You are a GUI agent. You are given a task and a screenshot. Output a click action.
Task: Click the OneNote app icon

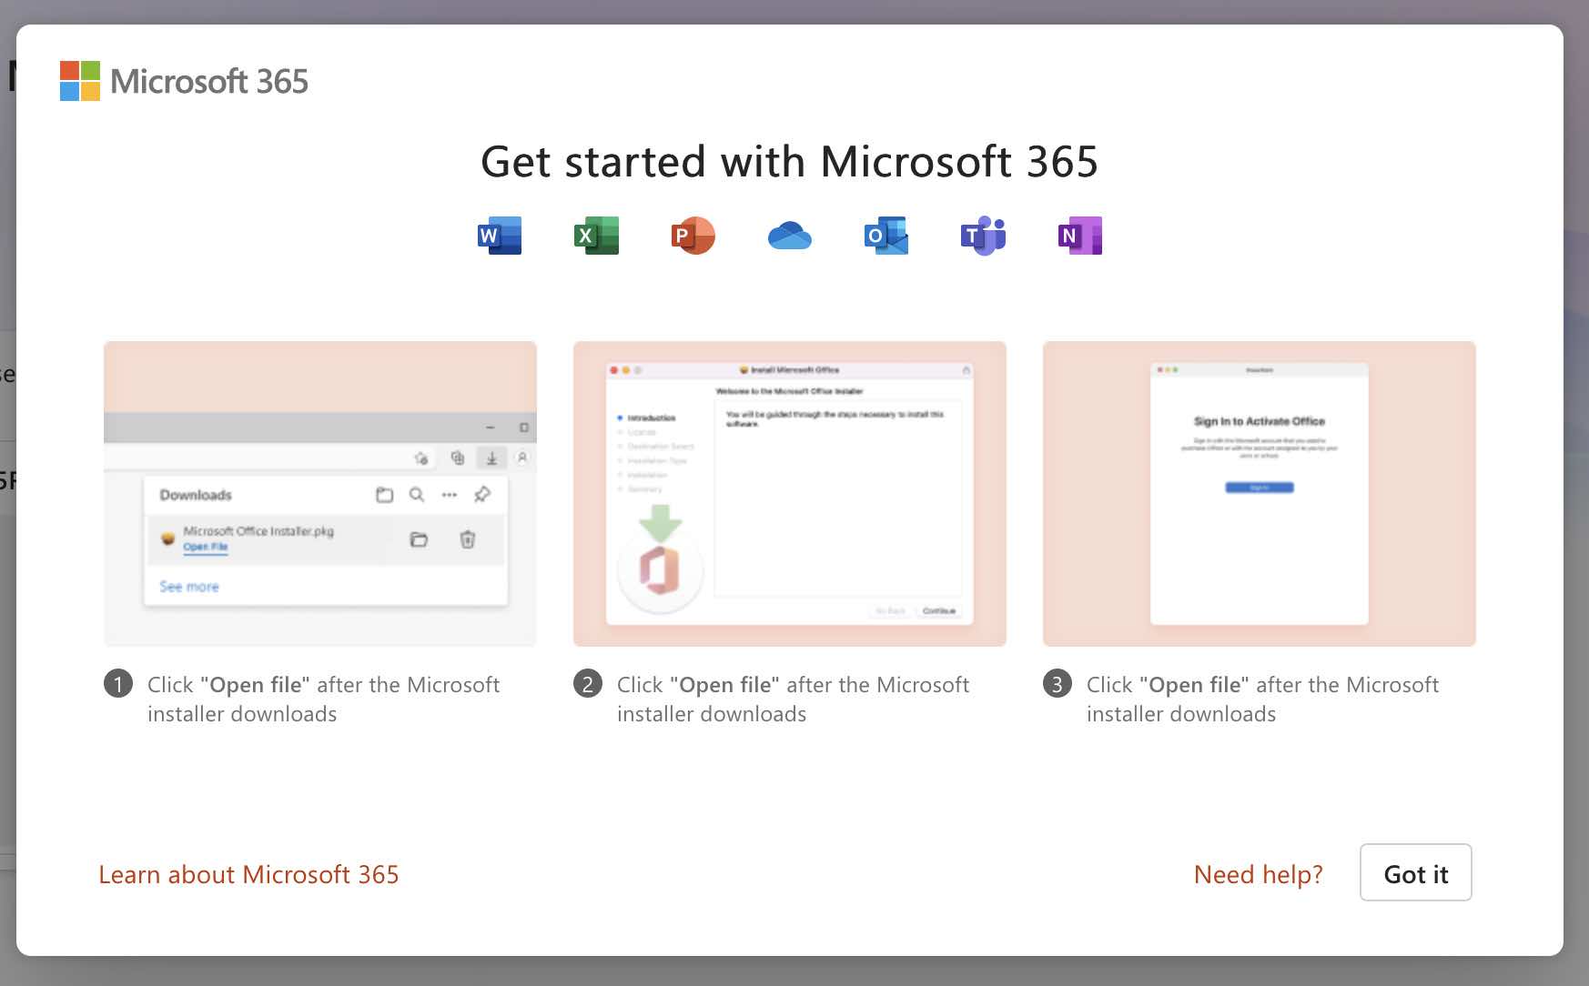pos(1079,236)
